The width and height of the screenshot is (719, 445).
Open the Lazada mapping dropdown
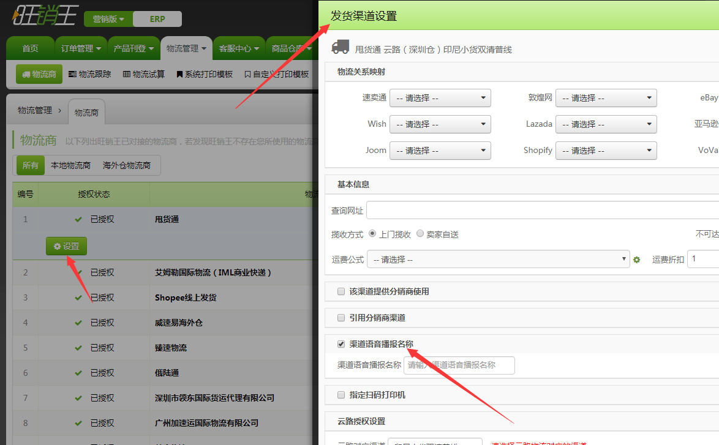(x=606, y=124)
